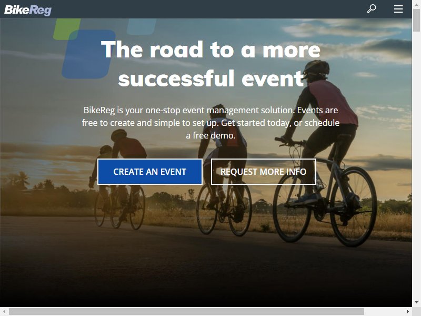Click the horizontal scrollbar thumb

tap(186, 311)
